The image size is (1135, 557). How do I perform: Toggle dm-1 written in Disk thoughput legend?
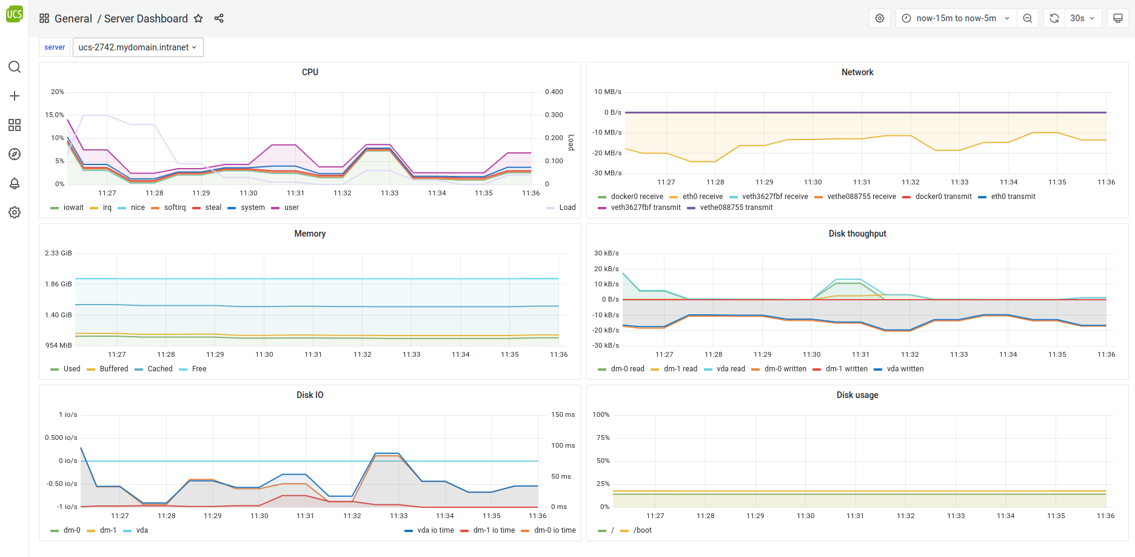tap(846, 369)
